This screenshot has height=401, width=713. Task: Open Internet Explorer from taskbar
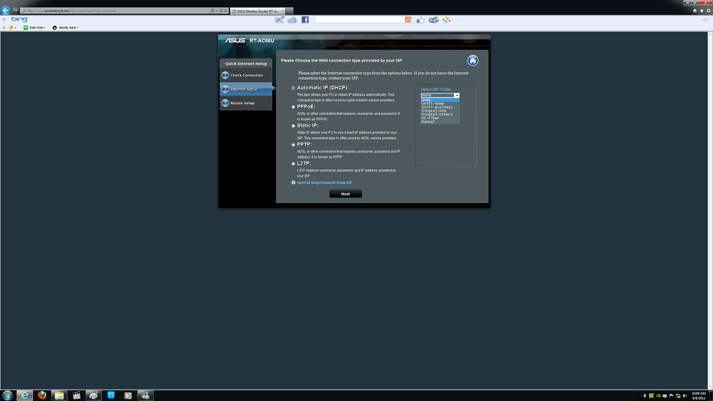(25, 395)
